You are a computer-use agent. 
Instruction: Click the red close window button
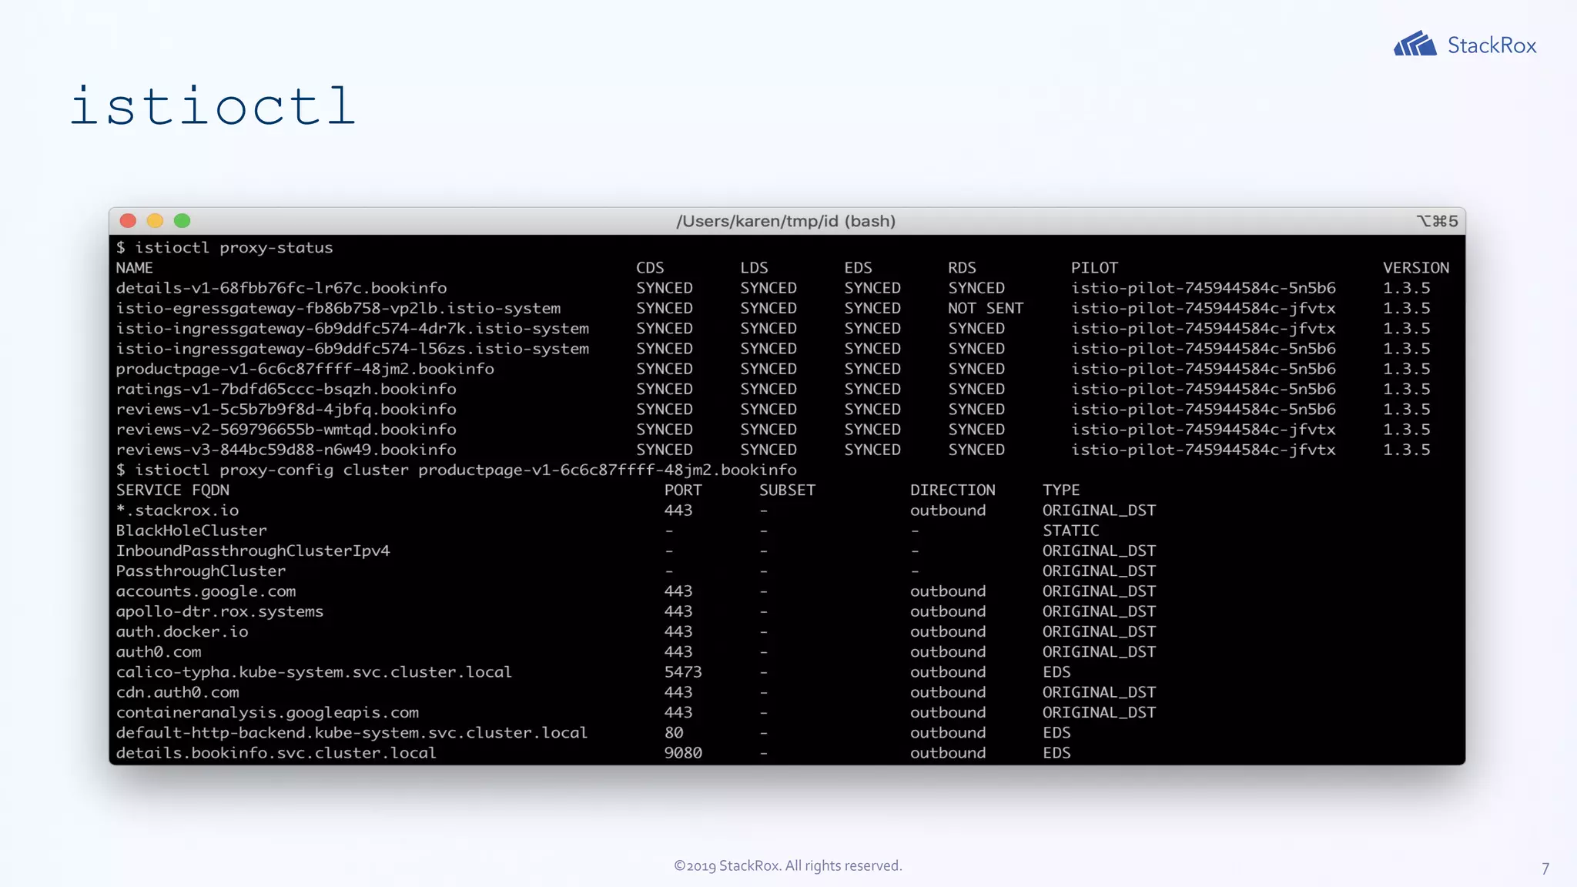[129, 221]
